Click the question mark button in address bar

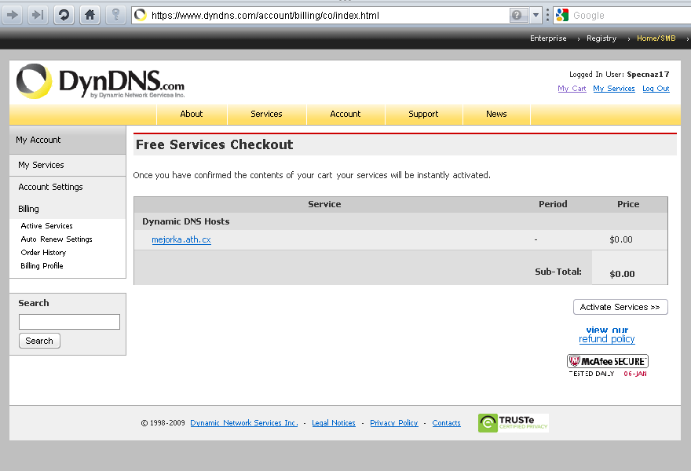518,15
